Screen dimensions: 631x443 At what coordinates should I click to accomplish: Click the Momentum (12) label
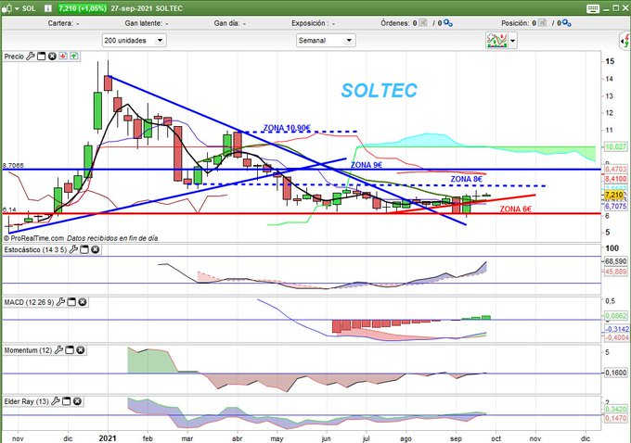pyautogui.click(x=28, y=350)
